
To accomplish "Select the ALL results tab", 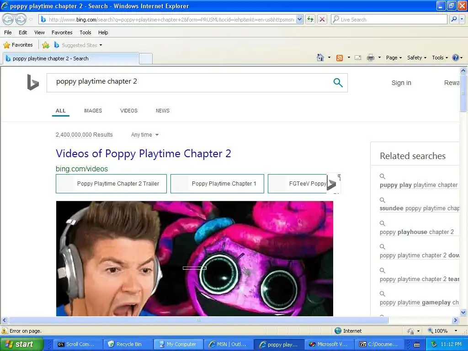I will (x=61, y=111).
